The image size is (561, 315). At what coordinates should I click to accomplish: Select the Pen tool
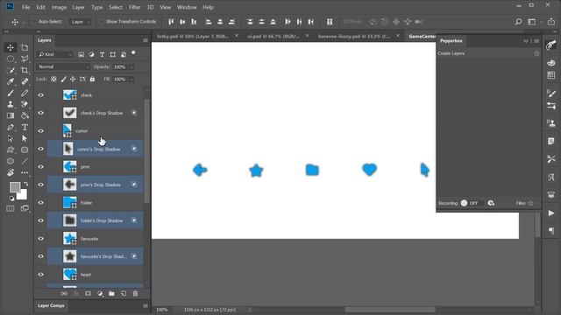11,127
